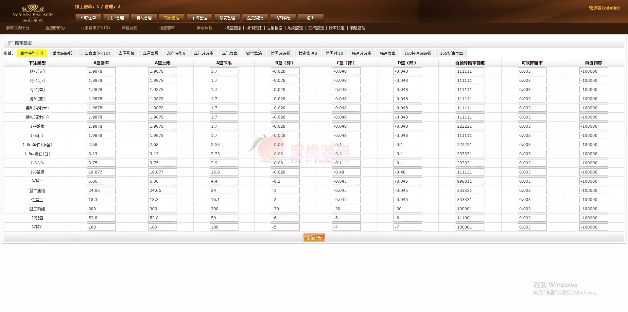Select the 重慶時時彩 lottery type tab
The height and width of the screenshot is (312, 628).
[x=62, y=53]
